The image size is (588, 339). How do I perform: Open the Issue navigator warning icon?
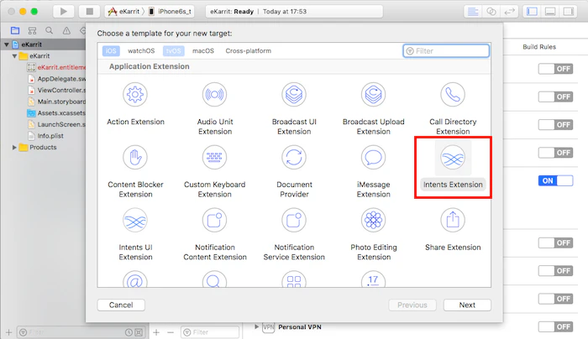(x=66, y=31)
